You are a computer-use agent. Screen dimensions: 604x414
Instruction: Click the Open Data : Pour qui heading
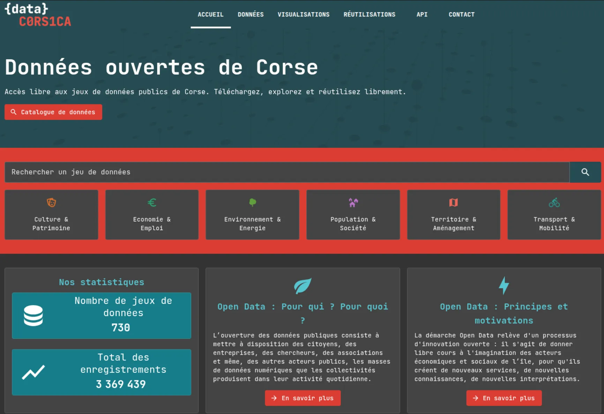point(303,313)
